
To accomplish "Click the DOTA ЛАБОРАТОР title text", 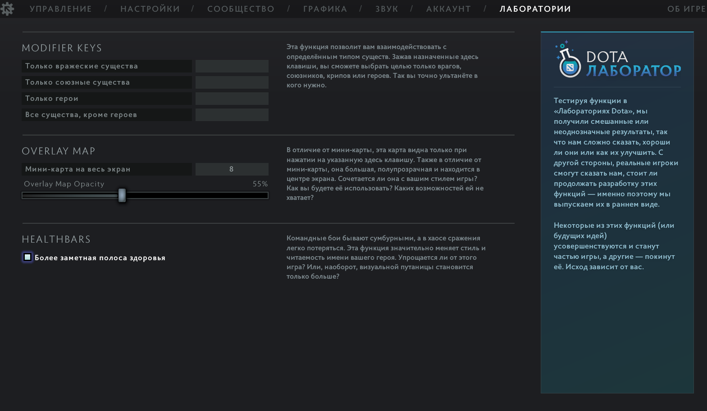I will 634,63.
